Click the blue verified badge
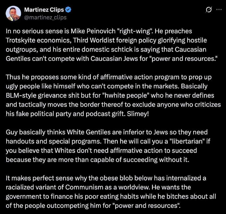Viewport: 226px width, 214px height. pyautogui.click(x=68, y=10)
